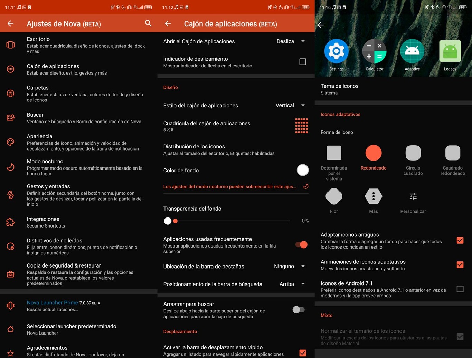Open the Adaptive app icon
The image size is (472, 358).
click(x=412, y=51)
